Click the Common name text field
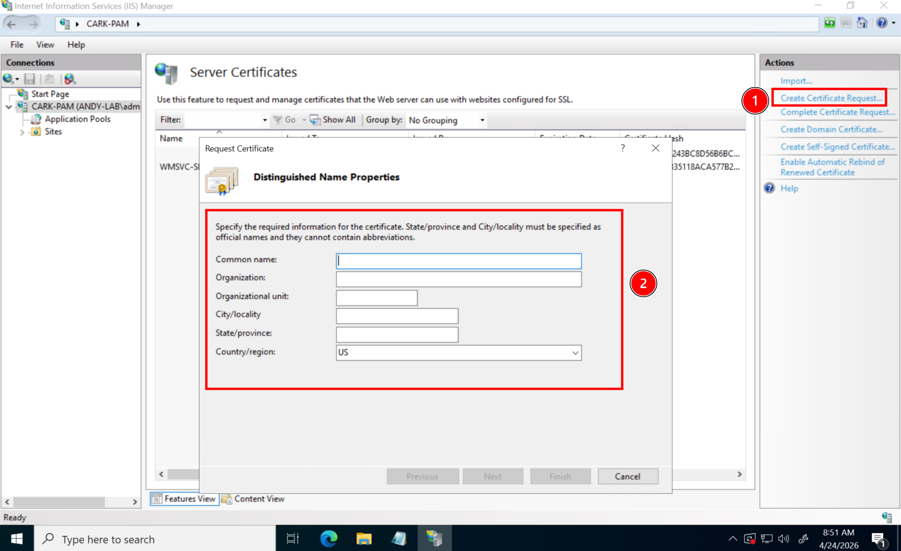Viewport: 901px width, 551px height. click(x=458, y=261)
